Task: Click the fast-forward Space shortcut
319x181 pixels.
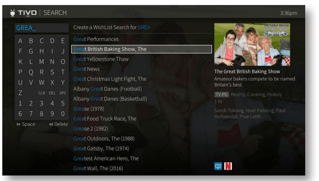Action: pyautogui.click(x=26, y=124)
